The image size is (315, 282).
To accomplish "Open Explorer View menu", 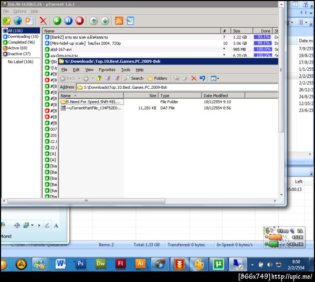I will 89,70.
